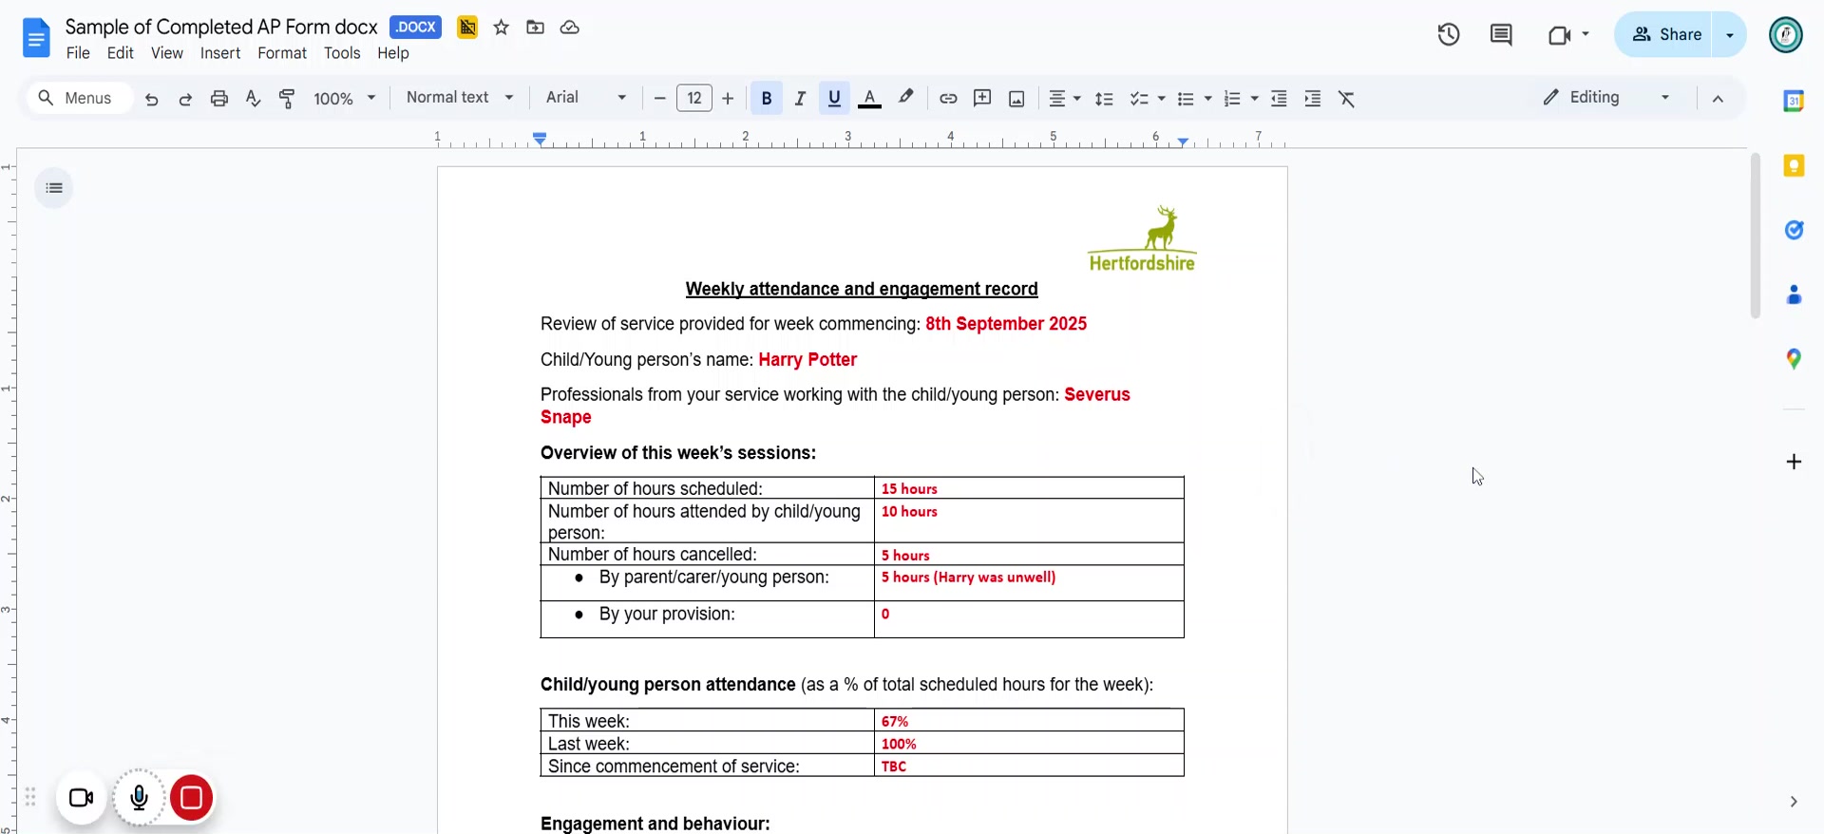Open the text color picker

click(869, 99)
